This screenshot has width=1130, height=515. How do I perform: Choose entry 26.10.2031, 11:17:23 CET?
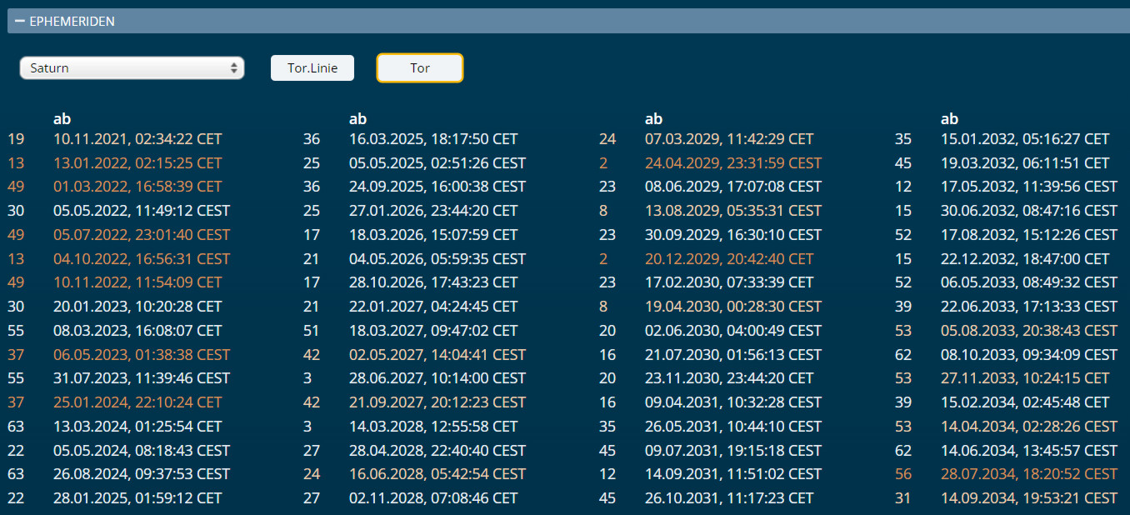[729, 498]
